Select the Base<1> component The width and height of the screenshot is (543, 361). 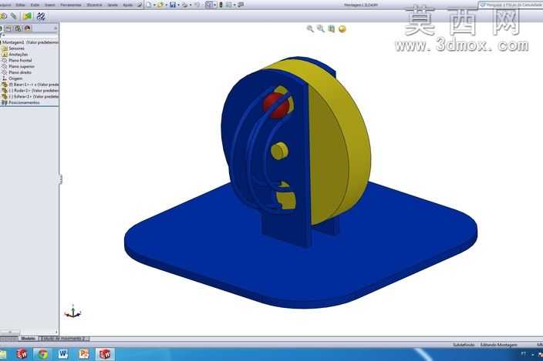(33, 85)
